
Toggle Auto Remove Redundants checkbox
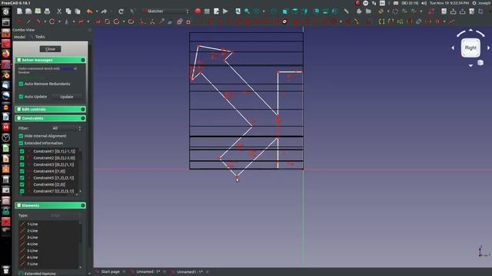click(21, 84)
